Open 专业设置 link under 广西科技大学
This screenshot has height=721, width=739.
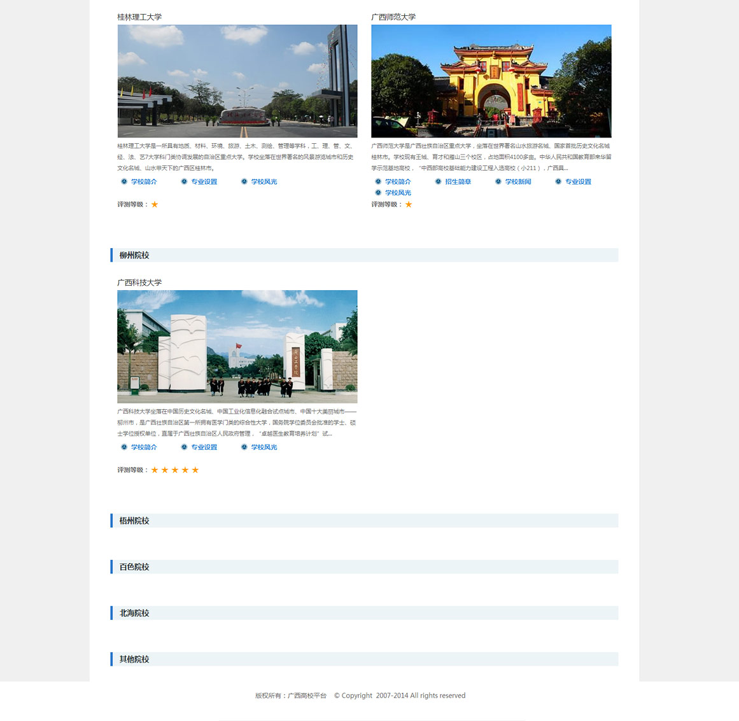tap(204, 447)
